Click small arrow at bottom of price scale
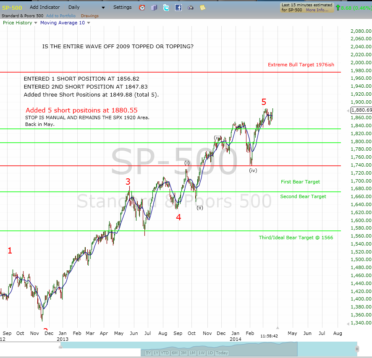The width and height of the screenshot is (372, 358). coord(348,324)
